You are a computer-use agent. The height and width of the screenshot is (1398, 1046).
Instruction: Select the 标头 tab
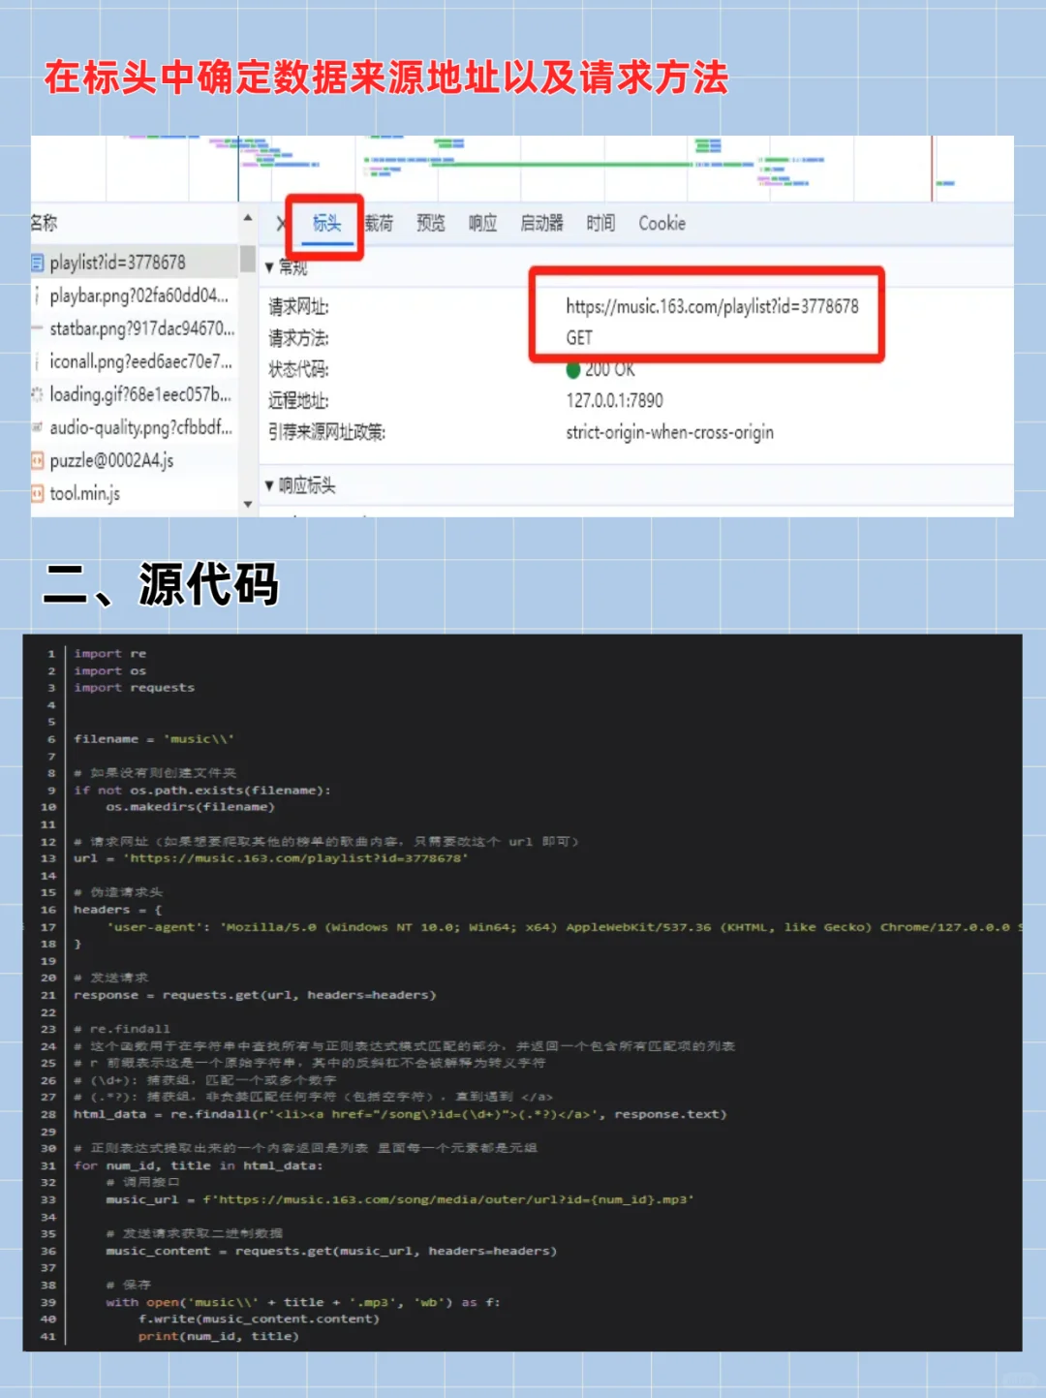(325, 223)
